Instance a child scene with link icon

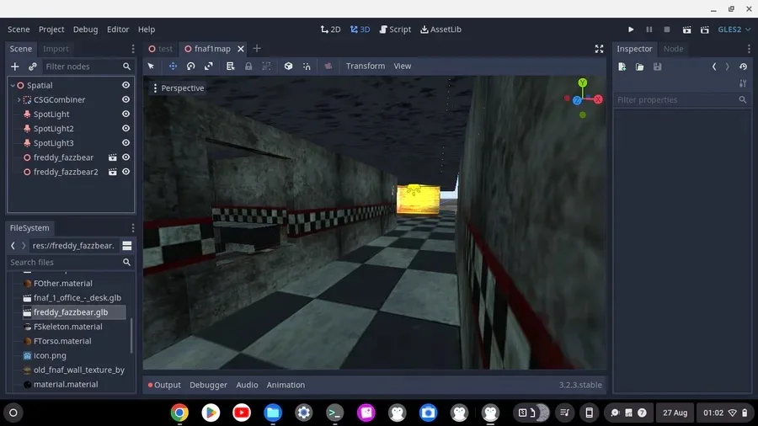click(x=32, y=67)
